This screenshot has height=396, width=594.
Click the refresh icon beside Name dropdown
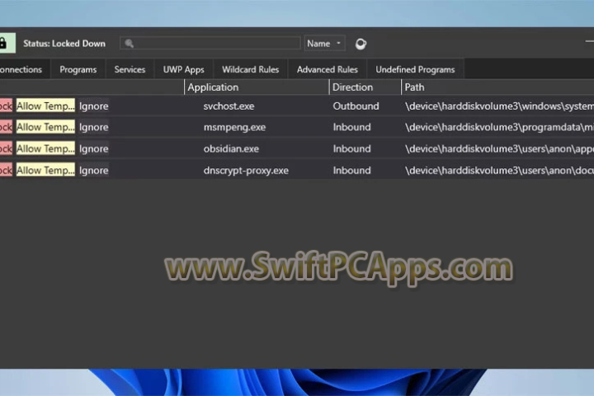(361, 44)
